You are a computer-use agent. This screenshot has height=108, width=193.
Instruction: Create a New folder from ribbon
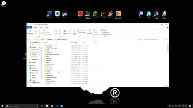pos(74,32)
